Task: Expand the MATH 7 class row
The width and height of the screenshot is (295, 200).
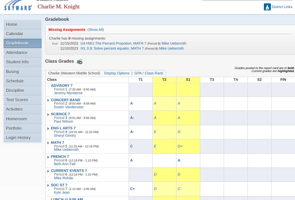Action: coord(48,143)
